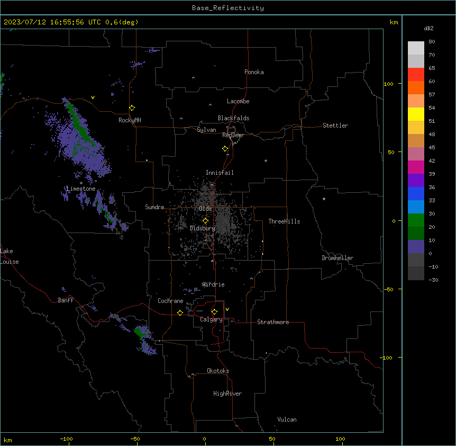Click the yellow 51-54 dBZ legend swatch
The width and height of the screenshot is (456, 446).
(416, 114)
